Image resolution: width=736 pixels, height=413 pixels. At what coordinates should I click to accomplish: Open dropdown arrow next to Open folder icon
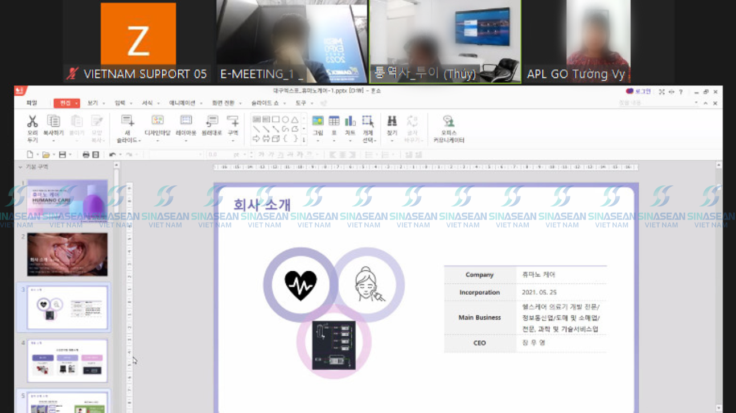(54, 155)
